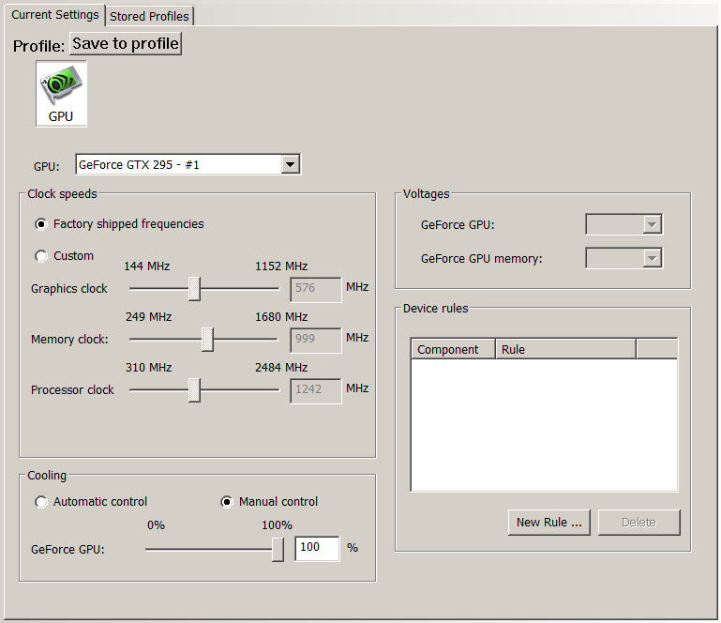721x623 pixels.
Task: Click the Delete rule button
Action: tap(638, 523)
